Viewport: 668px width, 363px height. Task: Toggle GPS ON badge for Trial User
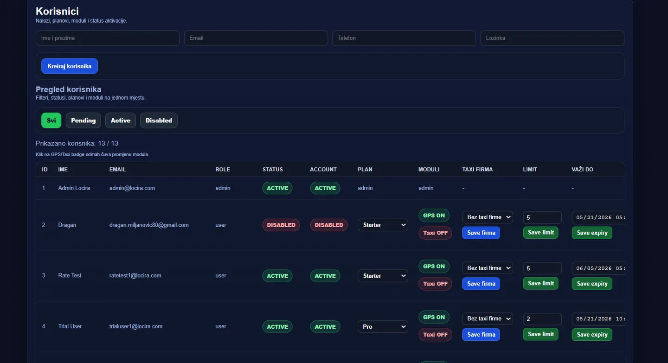[434, 317]
